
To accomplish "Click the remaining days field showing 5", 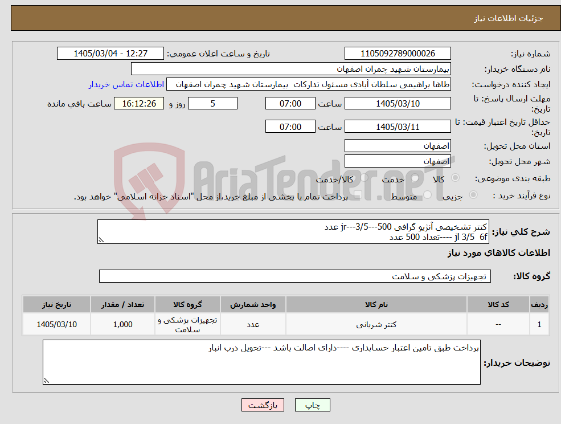I will (212, 104).
